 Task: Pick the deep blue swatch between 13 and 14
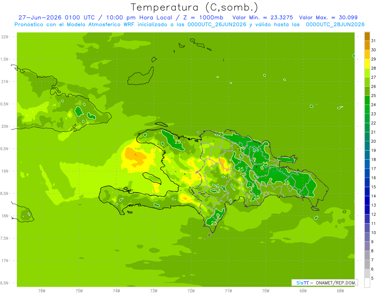[x=367, y=201]
